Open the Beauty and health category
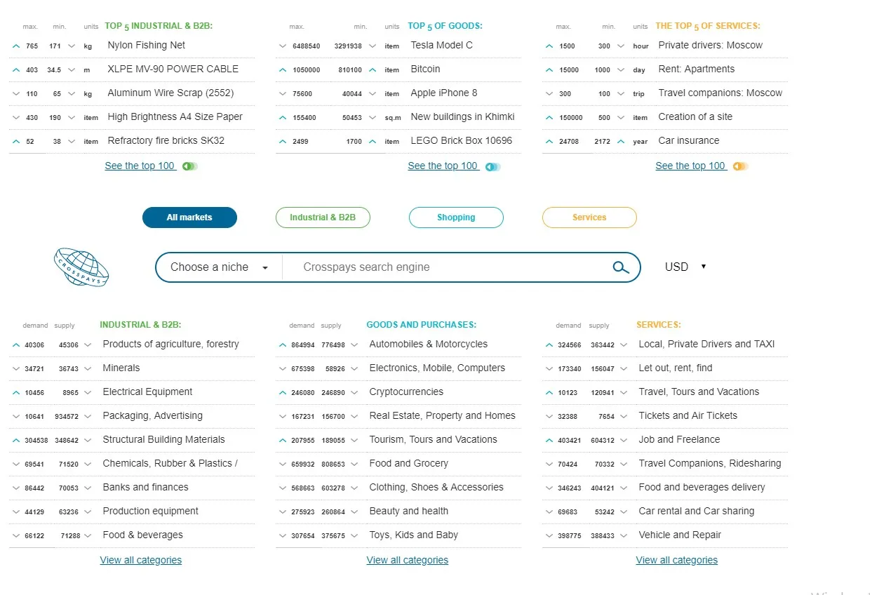The height and width of the screenshot is (595, 872). pos(408,511)
